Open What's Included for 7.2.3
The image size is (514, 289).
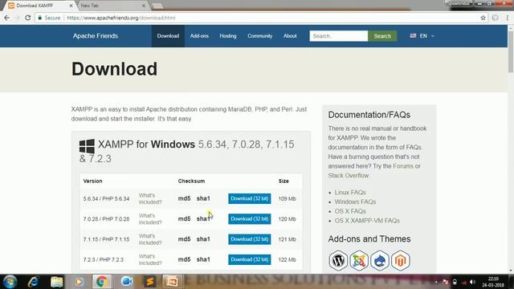150,259
